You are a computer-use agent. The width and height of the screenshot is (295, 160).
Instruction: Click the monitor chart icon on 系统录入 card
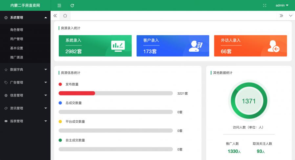click(118, 46)
